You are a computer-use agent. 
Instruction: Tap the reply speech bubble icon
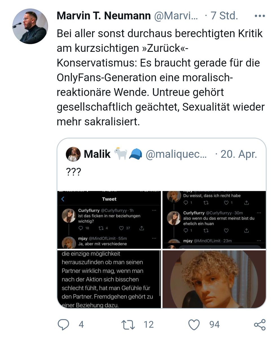tap(63, 324)
